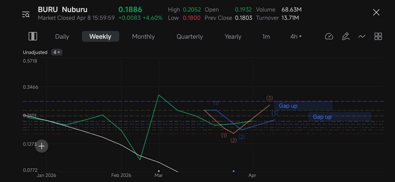
Task: Select the 1m interval
Action: [266, 36]
